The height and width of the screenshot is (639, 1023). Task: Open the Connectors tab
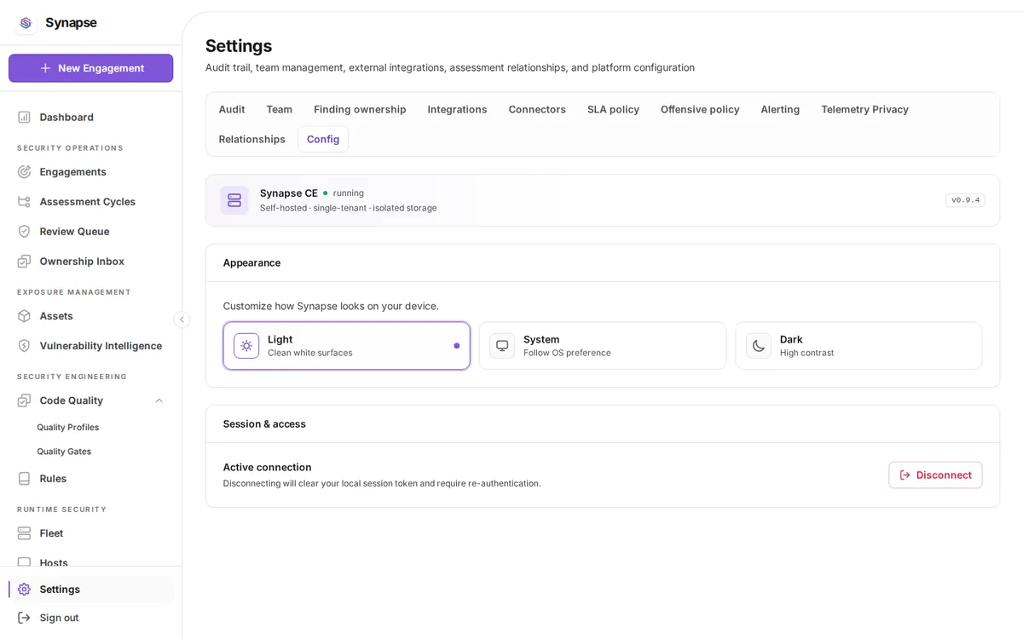click(x=537, y=109)
